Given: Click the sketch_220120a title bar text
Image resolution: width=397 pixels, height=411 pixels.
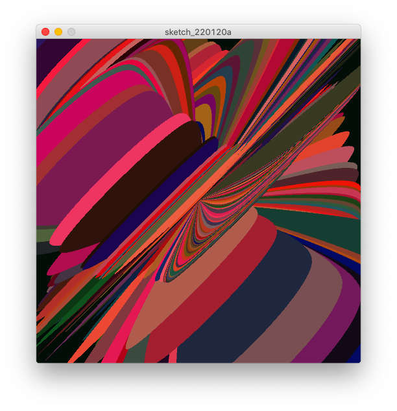Looking at the screenshot, I should 198,32.
